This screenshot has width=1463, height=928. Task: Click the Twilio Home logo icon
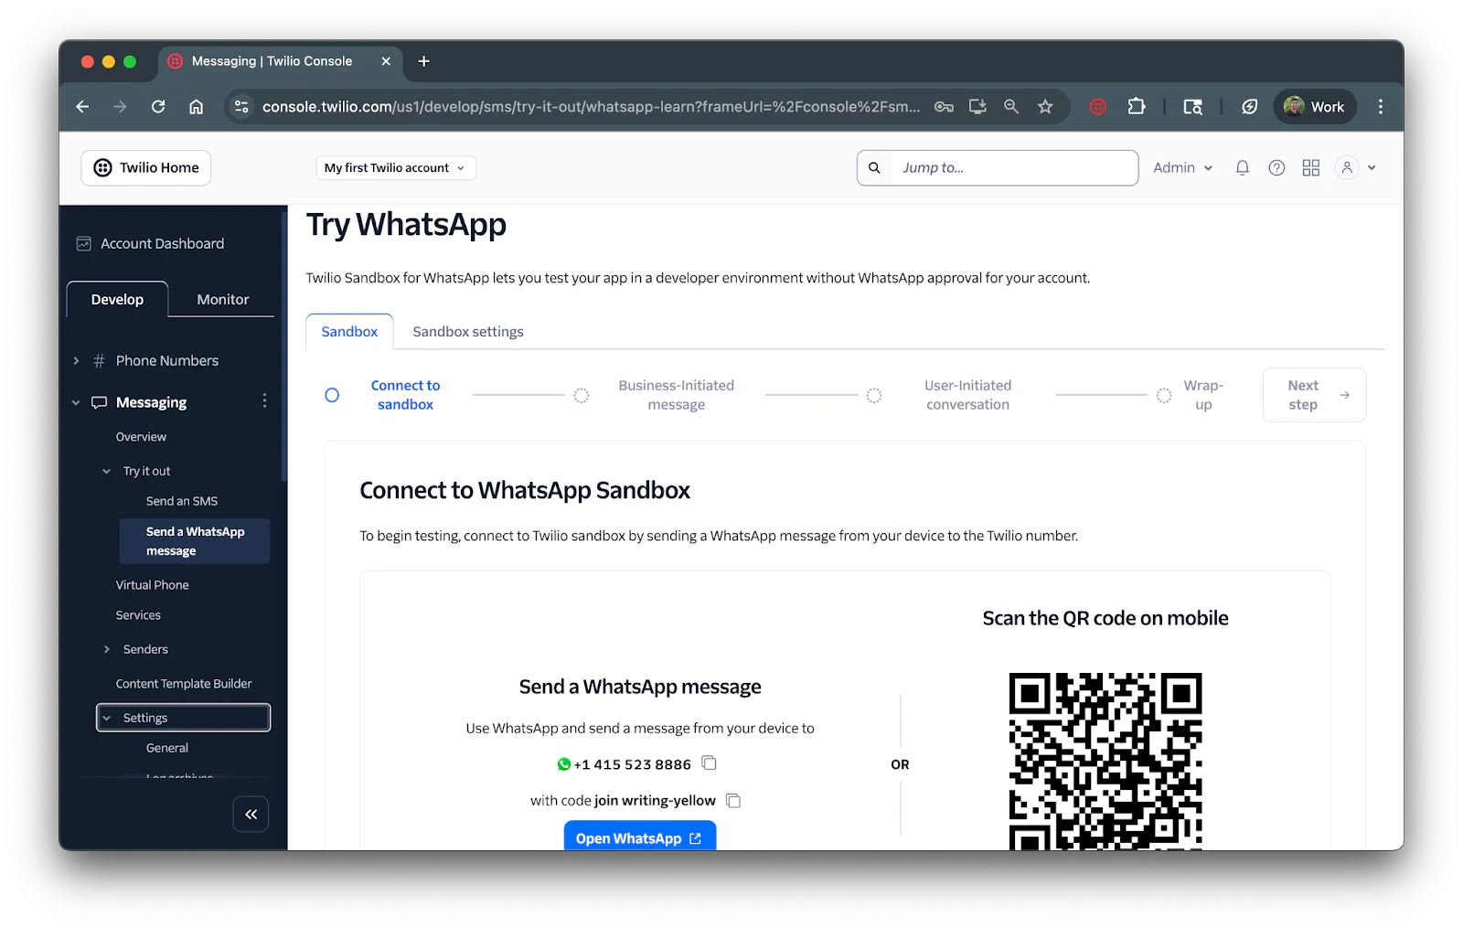(101, 167)
